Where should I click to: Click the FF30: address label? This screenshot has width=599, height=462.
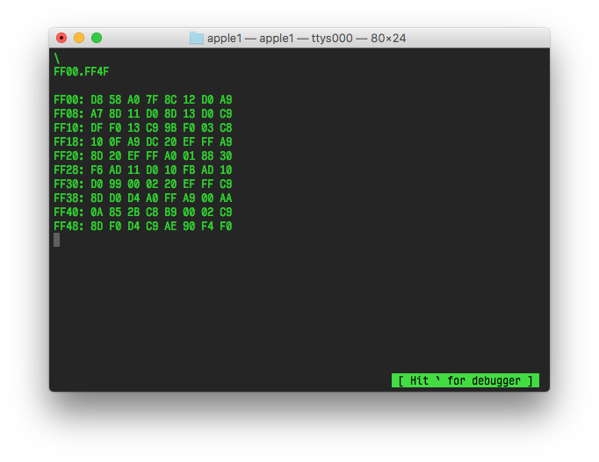(x=69, y=184)
